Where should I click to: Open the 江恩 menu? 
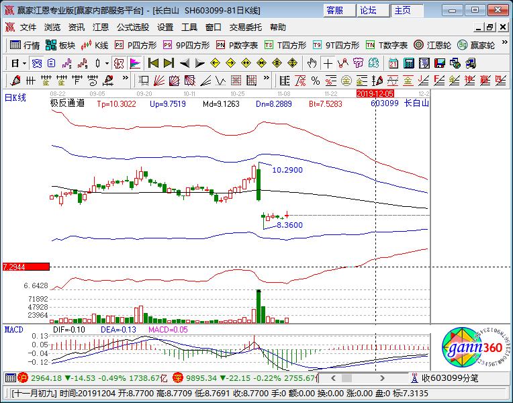100,28
